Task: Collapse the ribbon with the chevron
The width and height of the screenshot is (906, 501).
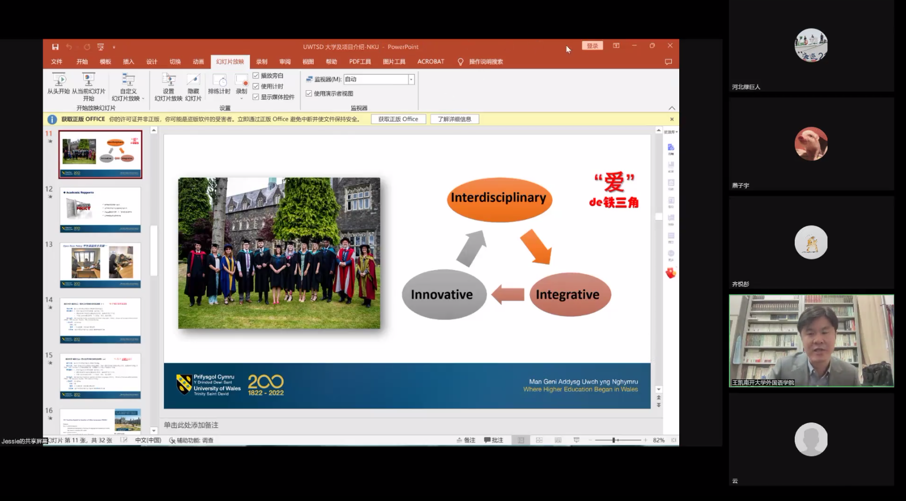Action: point(672,108)
